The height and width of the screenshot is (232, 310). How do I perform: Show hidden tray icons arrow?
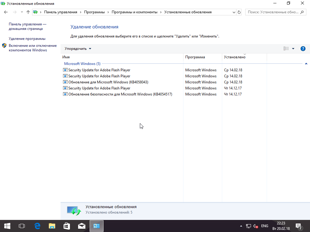241,226
